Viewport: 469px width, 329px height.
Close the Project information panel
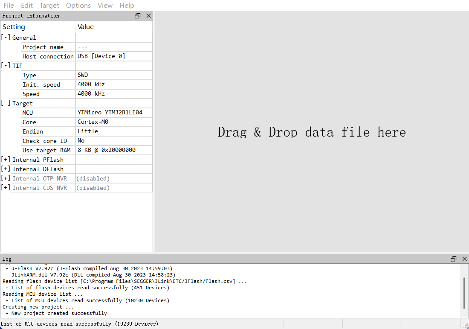click(148, 15)
